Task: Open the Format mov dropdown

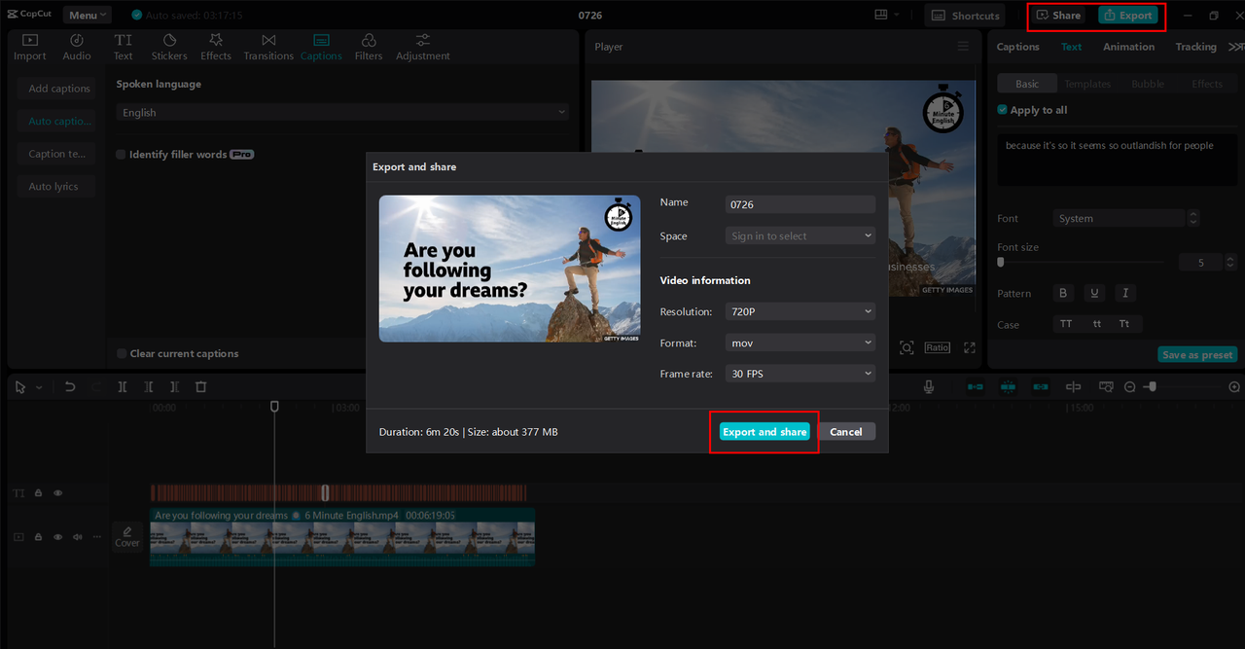Action: click(800, 343)
